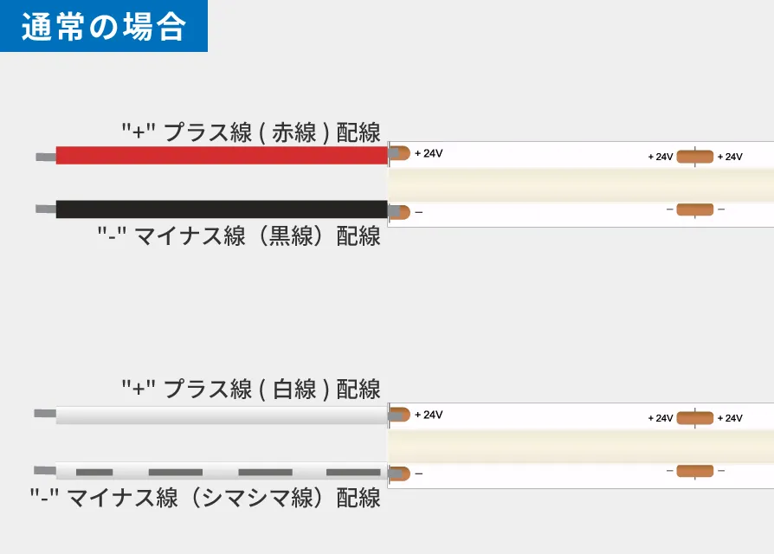
Task: Click the lower strip's minus copper cut pad
Action: 694,471
